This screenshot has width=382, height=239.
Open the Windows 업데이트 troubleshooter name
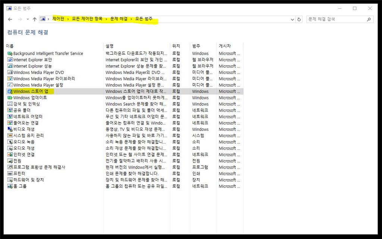coord(30,98)
